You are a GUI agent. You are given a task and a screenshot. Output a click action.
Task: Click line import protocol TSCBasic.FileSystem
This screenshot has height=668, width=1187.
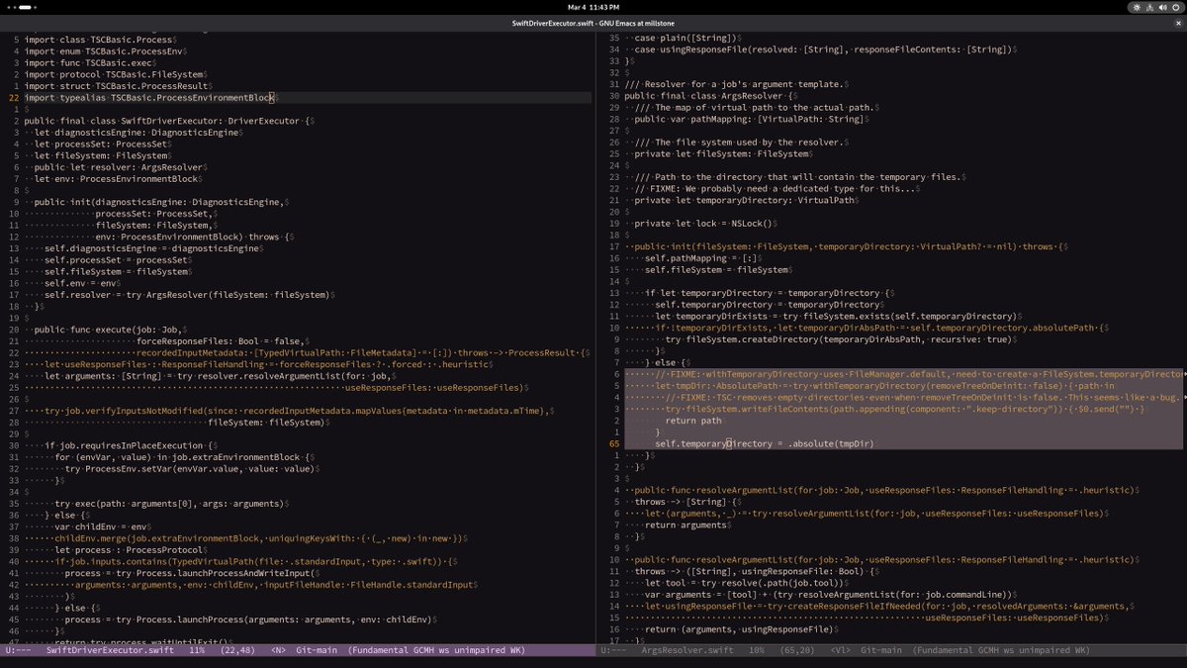click(117, 74)
